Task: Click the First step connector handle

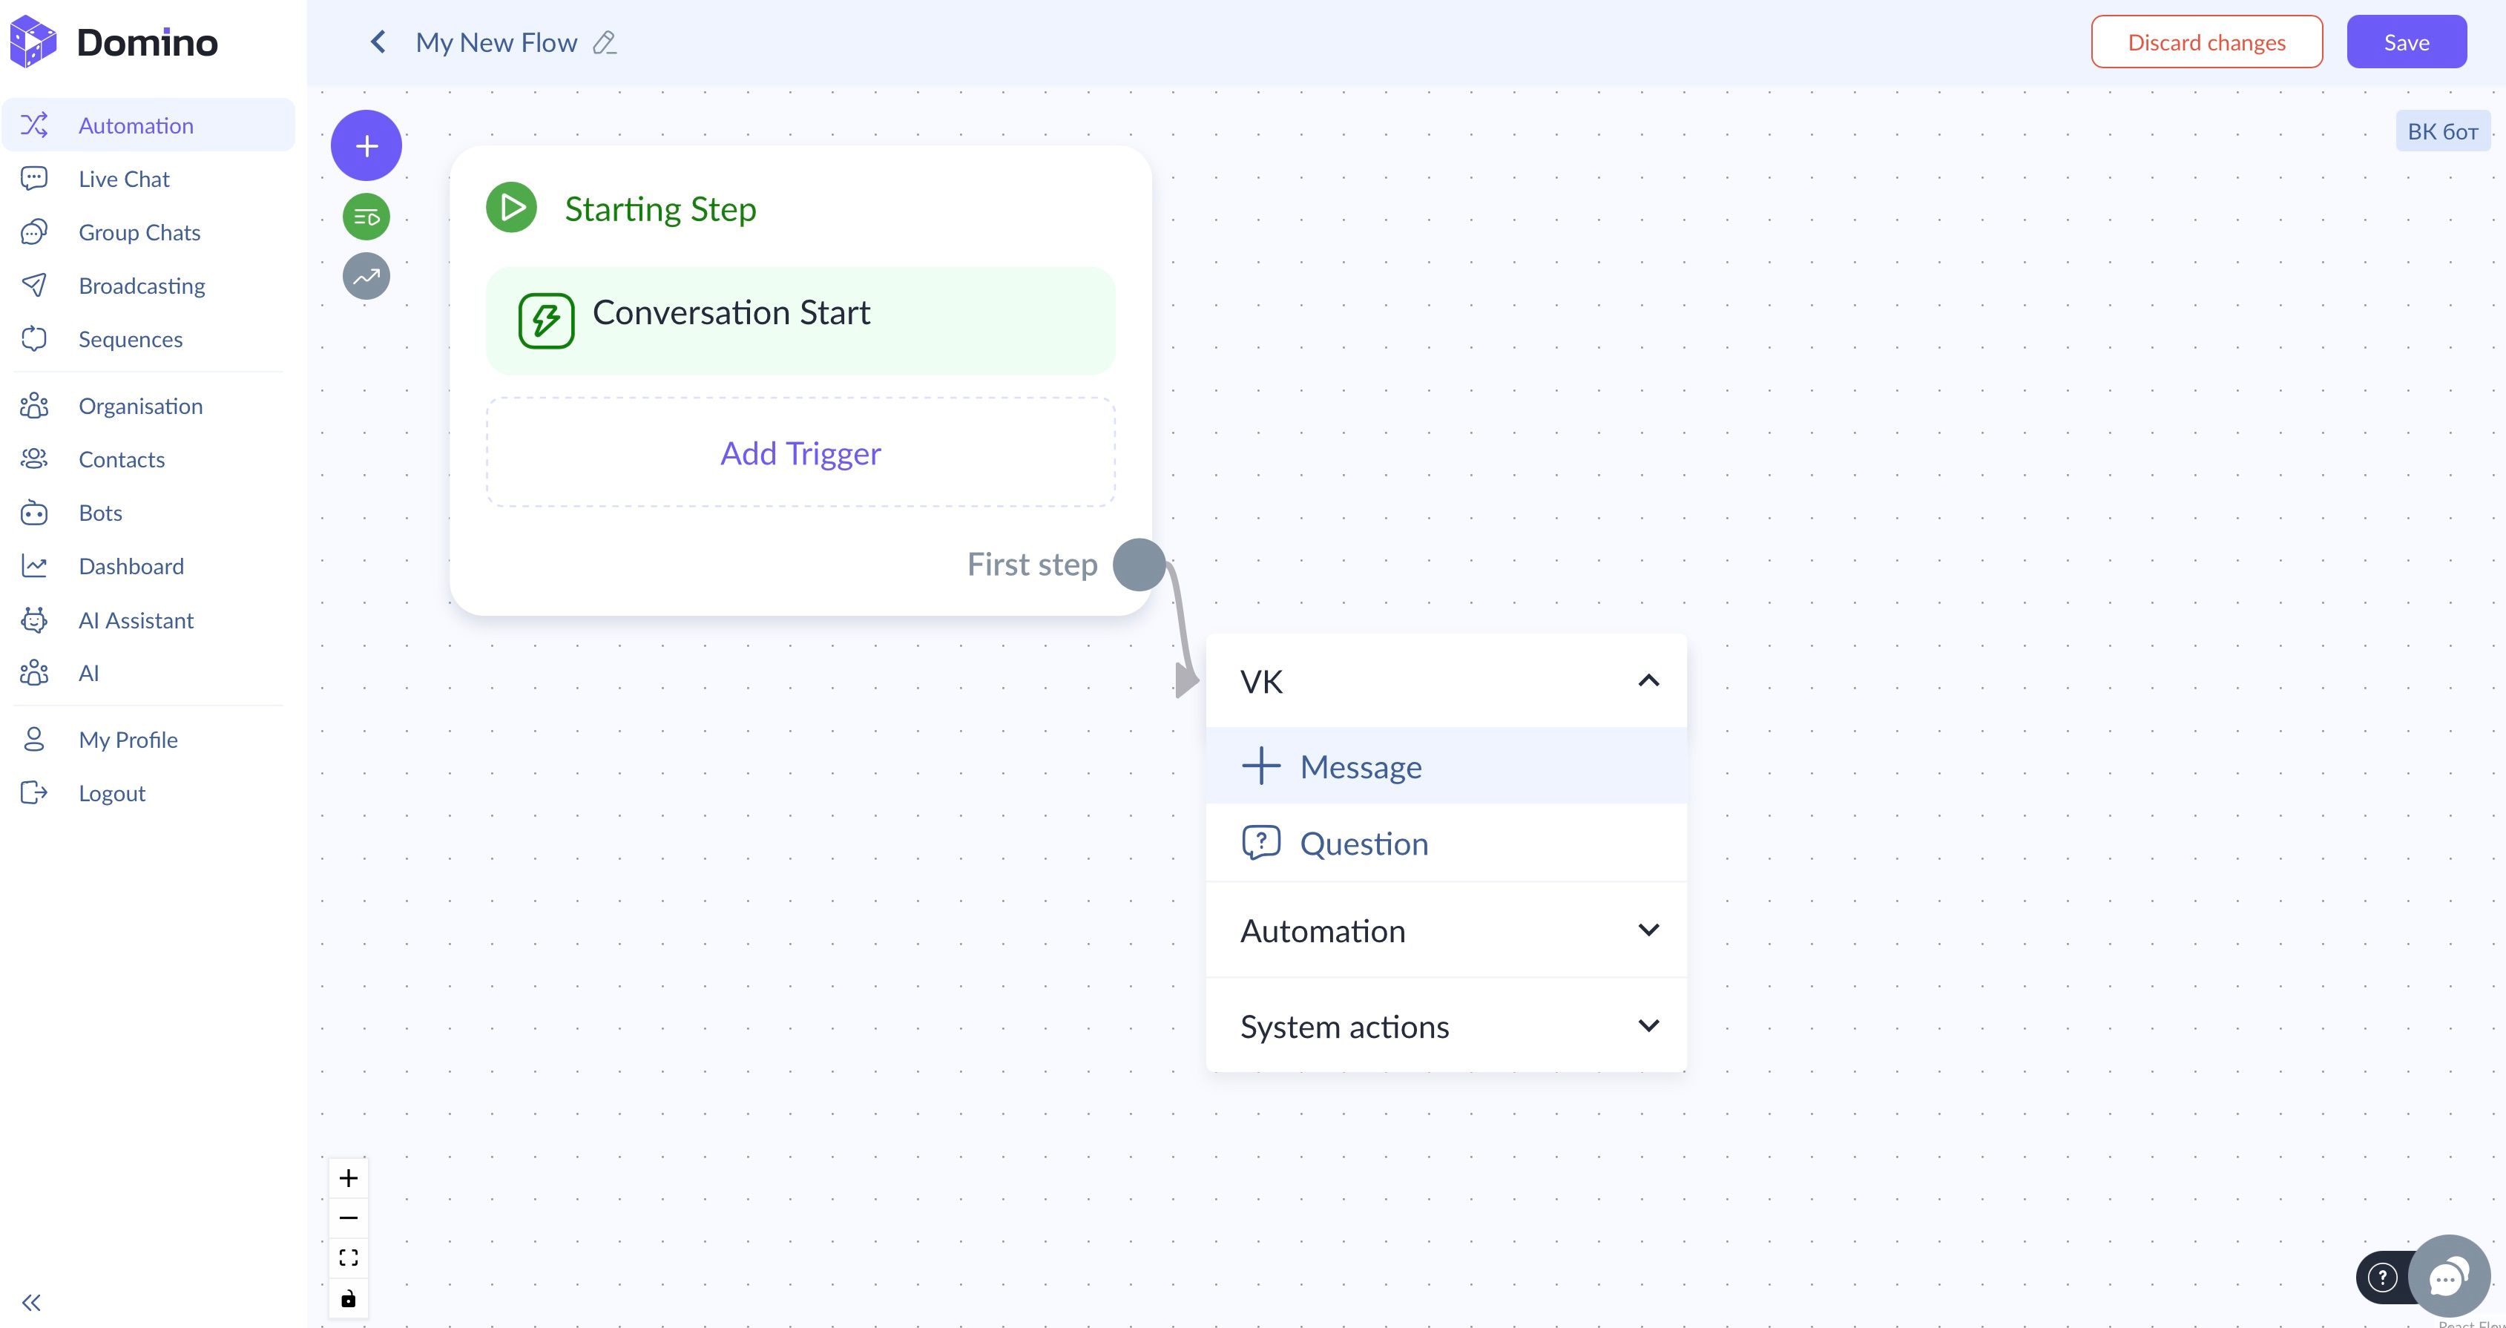Action: click(x=1138, y=565)
